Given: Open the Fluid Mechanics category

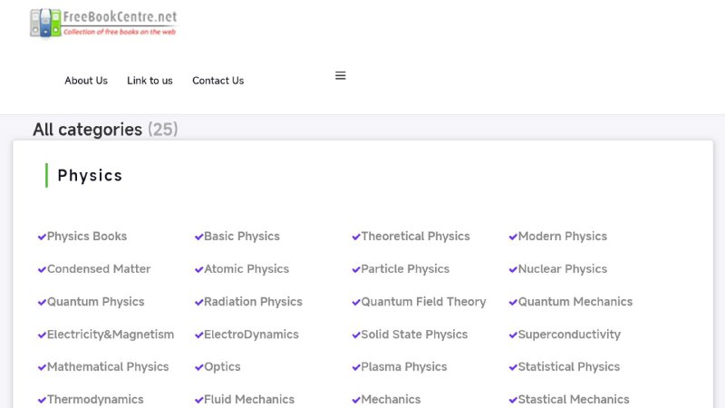Looking at the screenshot, I should click(x=249, y=400).
